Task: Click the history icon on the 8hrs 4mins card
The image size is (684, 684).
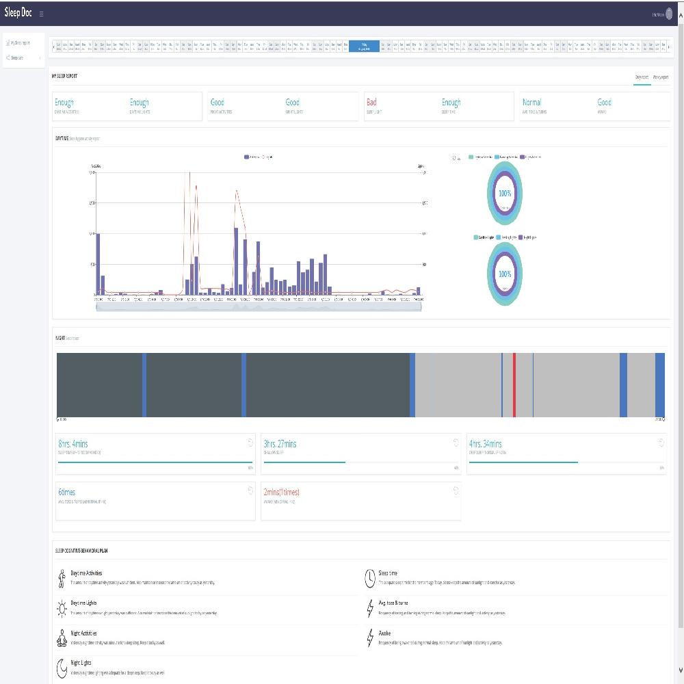Action: (x=250, y=442)
